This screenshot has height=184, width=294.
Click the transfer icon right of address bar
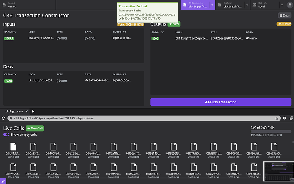coord(285,118)
